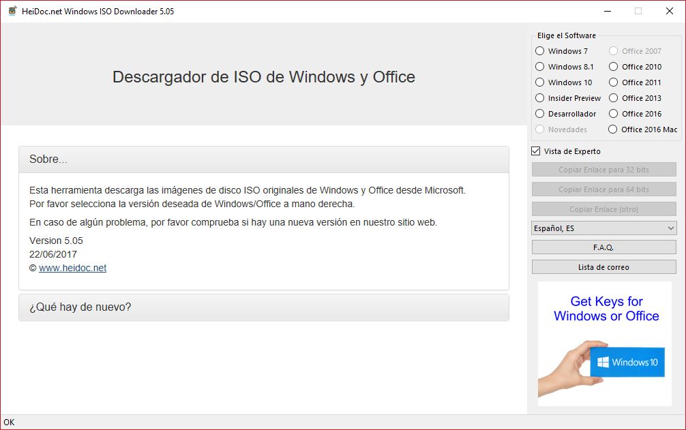
Task: Expand the ¿Qué hay de nuevo? section
Action: (x=264, y=307)
